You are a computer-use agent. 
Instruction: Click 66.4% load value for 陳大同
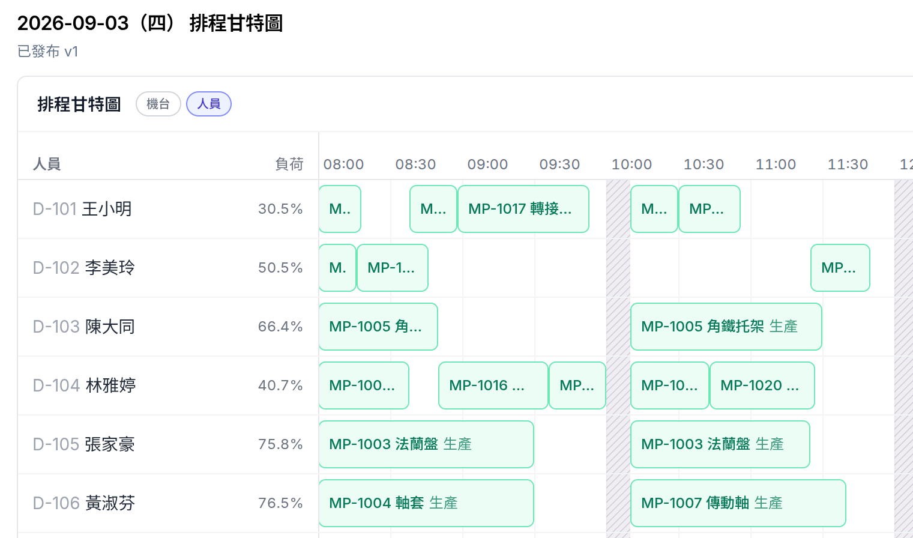[280, 327]
